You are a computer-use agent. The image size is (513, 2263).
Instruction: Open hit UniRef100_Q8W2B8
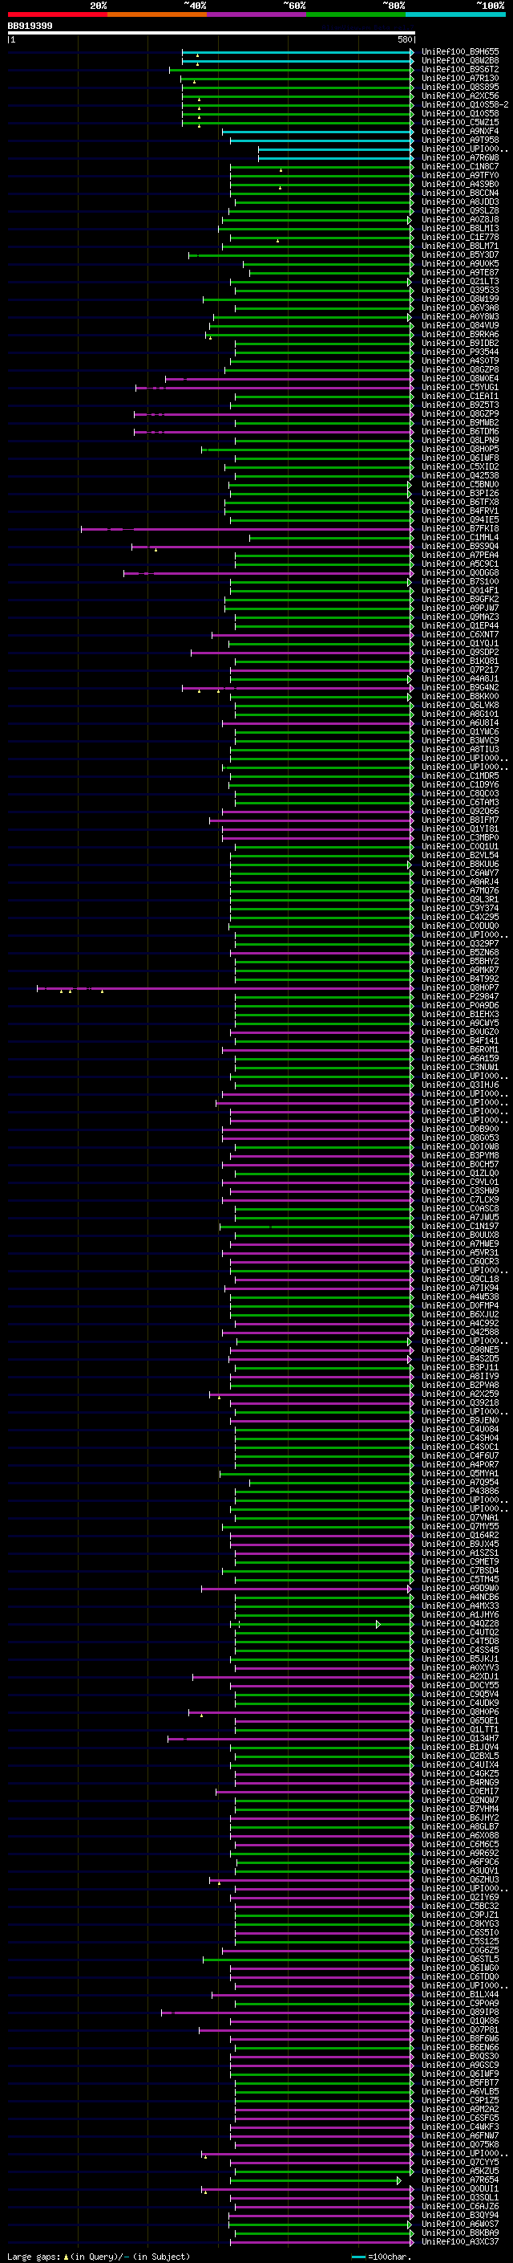460,61
